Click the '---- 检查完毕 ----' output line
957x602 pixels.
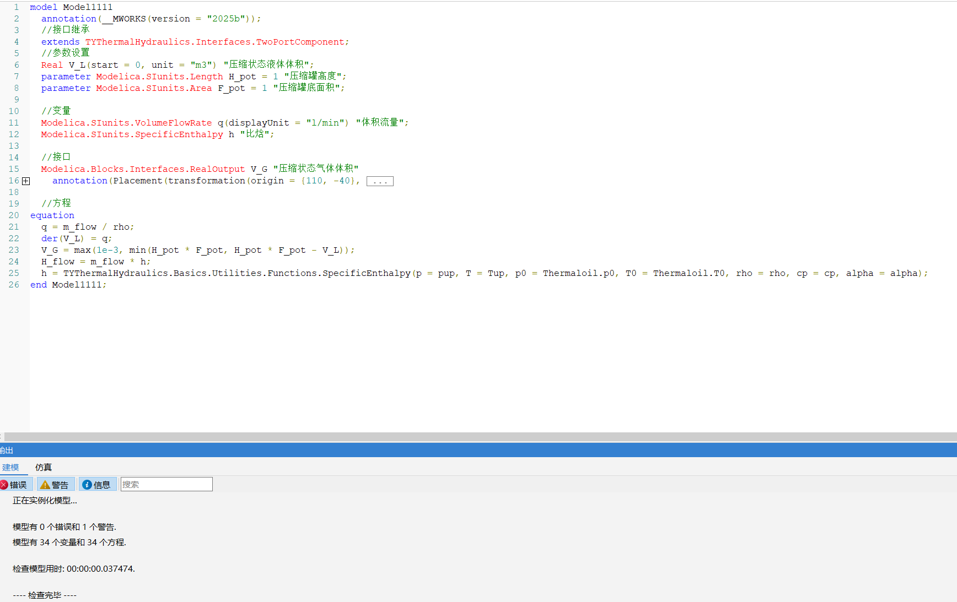click(x=45, y=595)
